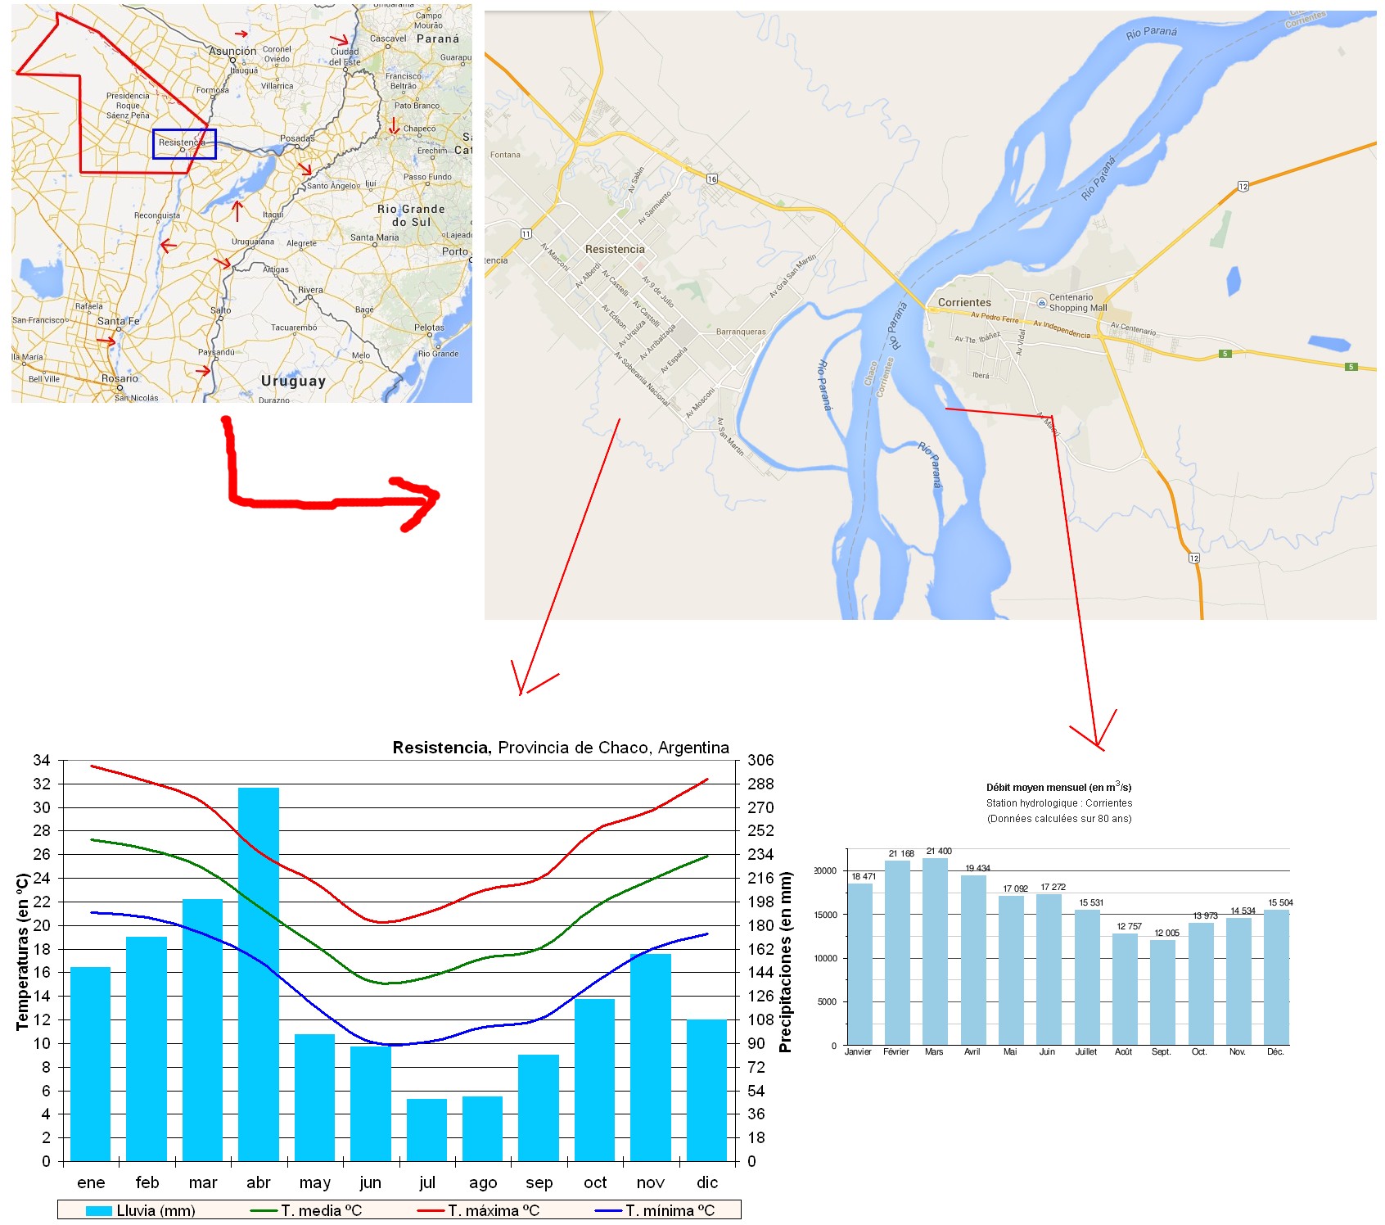Click the Paysandú label on the small map
The width and height of the screenshot is (1385, 1225).
[x=216, y=352]
